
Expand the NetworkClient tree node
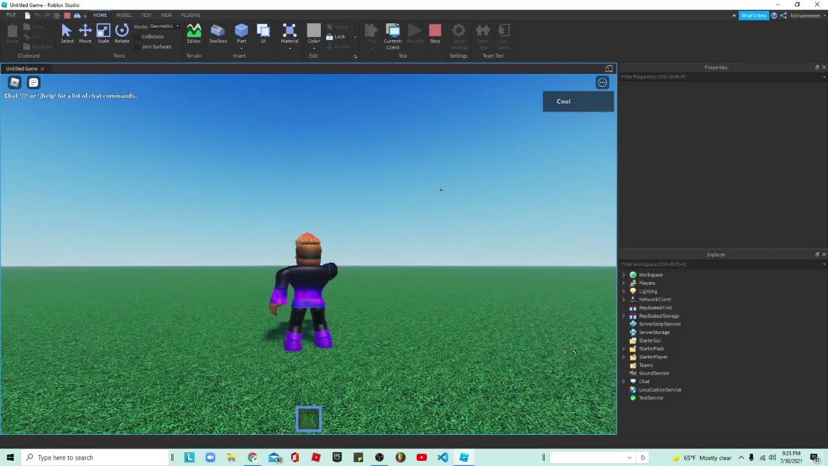pos(624,300)
